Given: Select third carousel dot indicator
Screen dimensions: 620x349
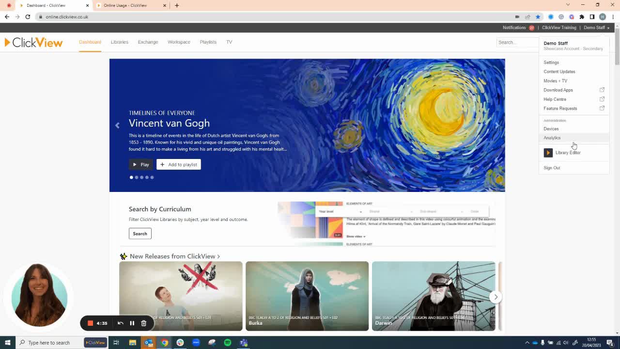Looking at the screenshot, I should (x=141, y=177).
